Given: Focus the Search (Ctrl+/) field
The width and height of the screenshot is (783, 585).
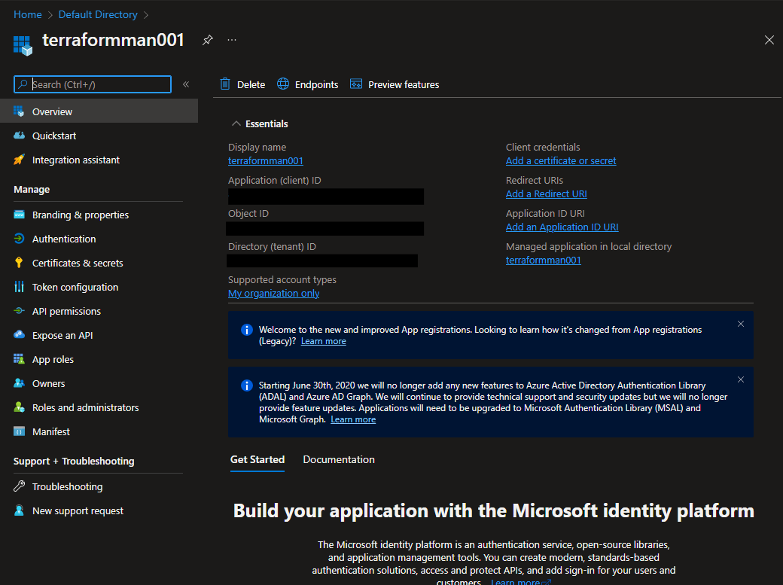Looking at the screenshot, I should 93,84.
